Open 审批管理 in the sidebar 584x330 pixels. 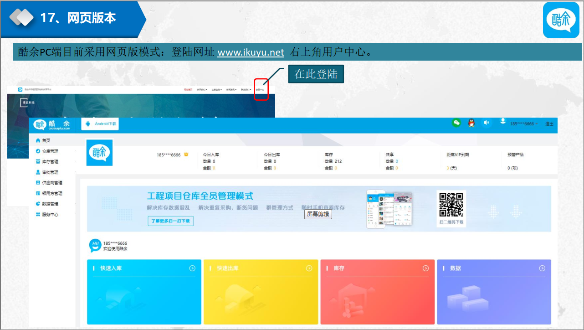47,172
